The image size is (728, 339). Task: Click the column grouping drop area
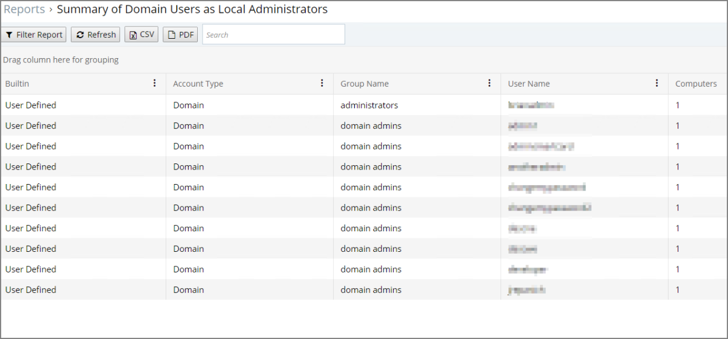61,60
